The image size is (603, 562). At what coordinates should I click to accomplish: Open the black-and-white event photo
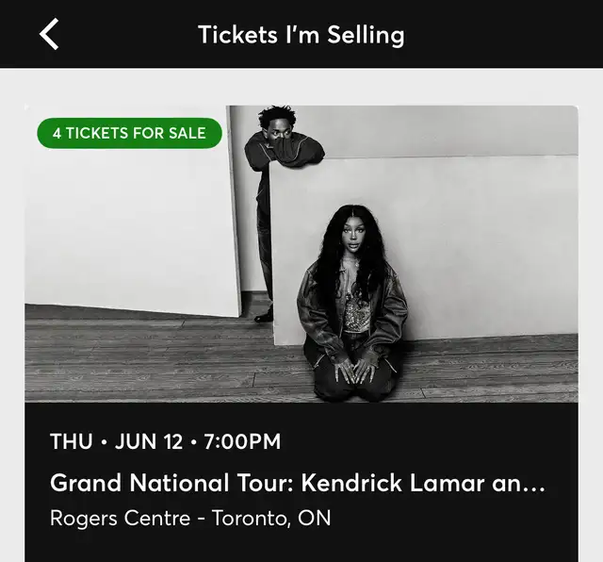(301, 254)
